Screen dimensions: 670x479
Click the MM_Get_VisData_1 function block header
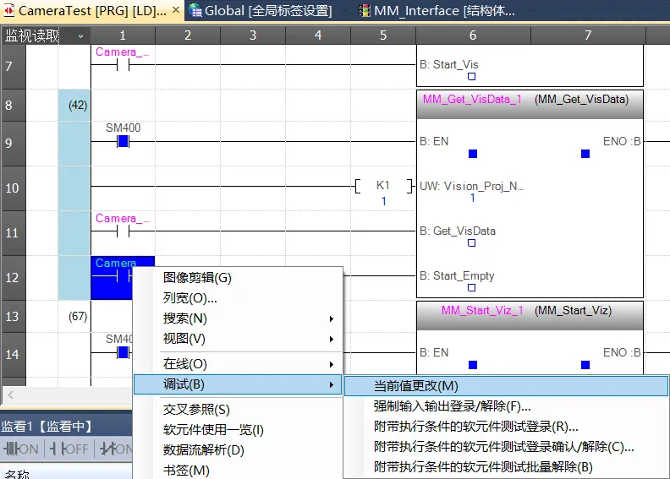point(529,99)
